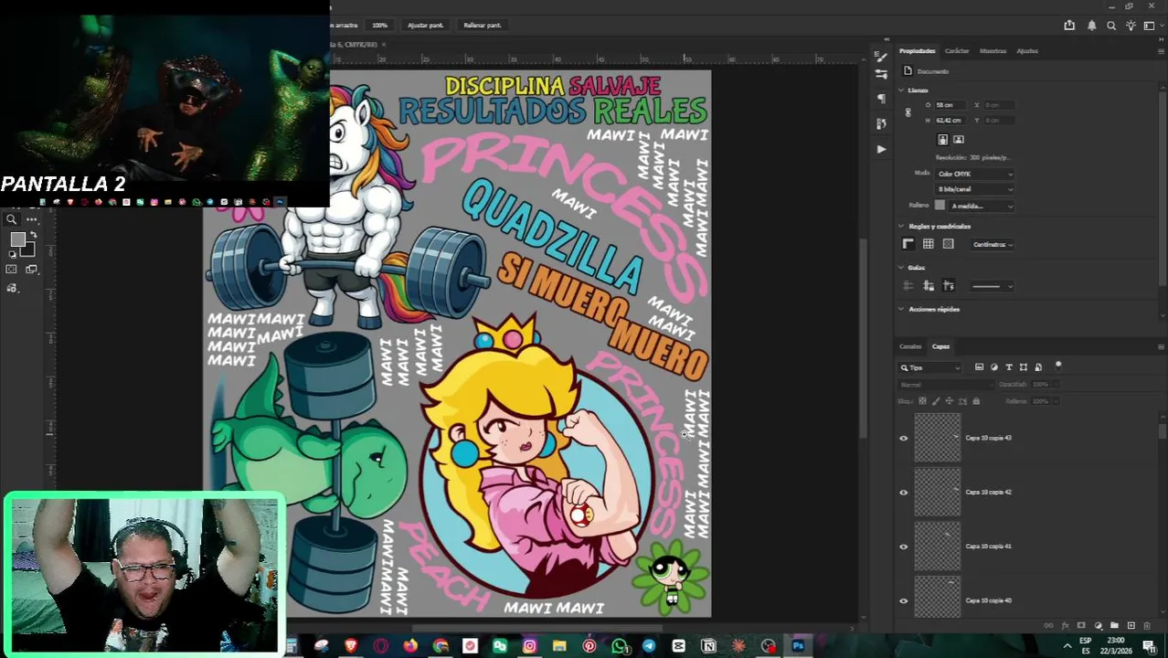Viewport: 1168px width, 658px height.
Task: Select the Propiedades tab
Action: (x=918, y=51)
